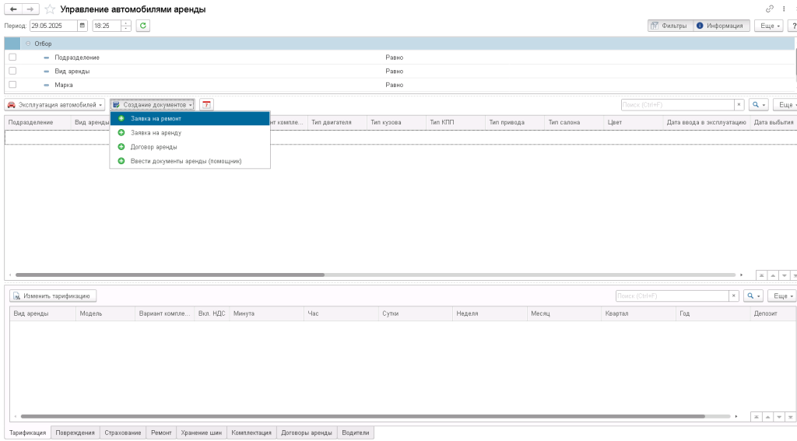The image size is (797, 441).
Task: Open the calendar picker for Период date
Action: (83, 26)
